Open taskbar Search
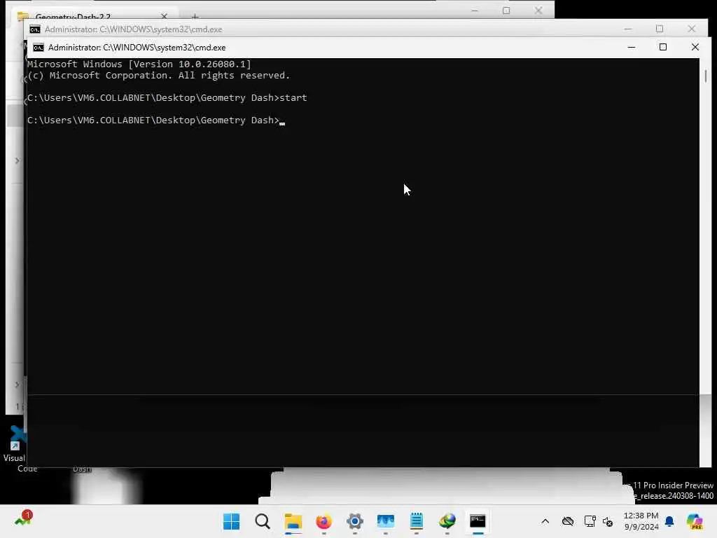Screen dimensions: 717x538 [263, 521]
